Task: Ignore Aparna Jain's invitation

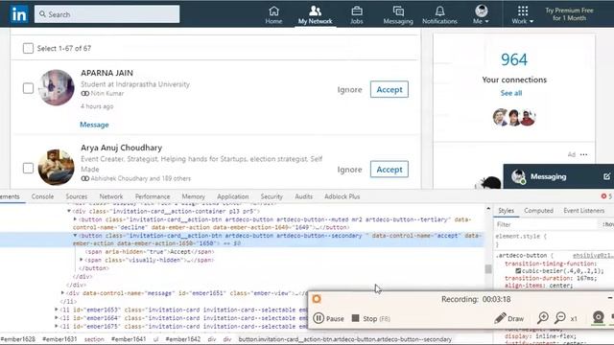Action: [349, 89]
